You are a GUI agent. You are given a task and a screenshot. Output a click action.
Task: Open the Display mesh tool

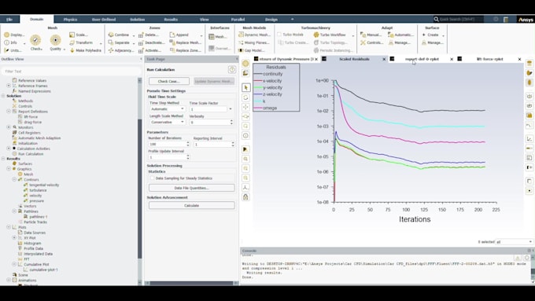click(x=14, y=35)
